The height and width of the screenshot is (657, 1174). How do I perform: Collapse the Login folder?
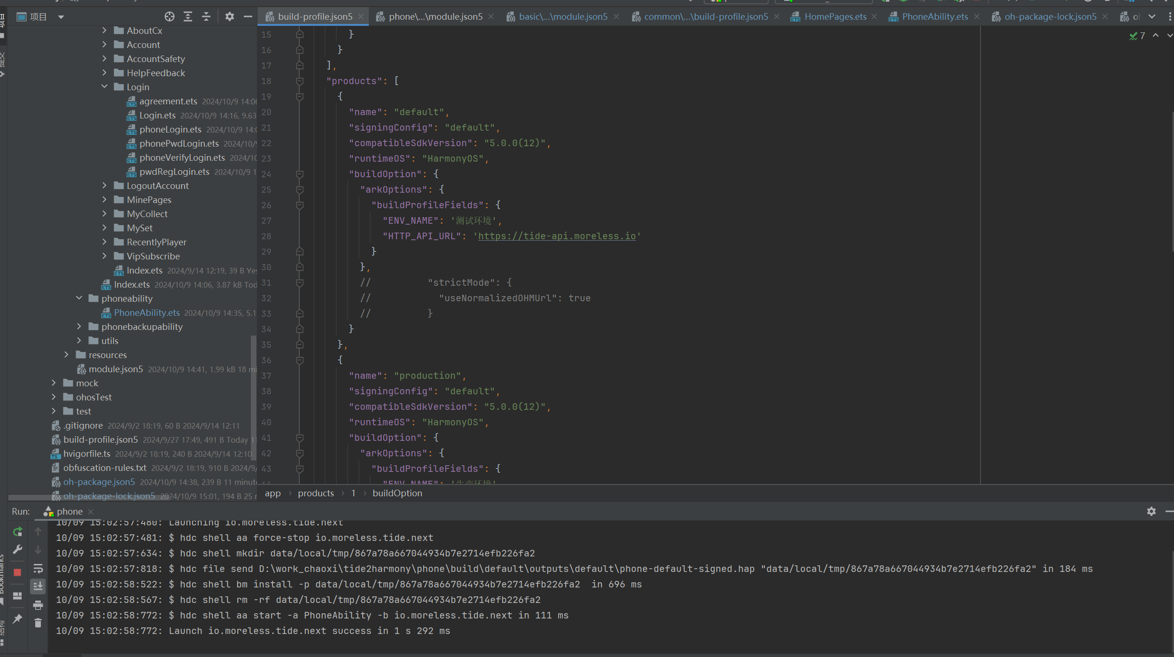(x=104, y=87)
